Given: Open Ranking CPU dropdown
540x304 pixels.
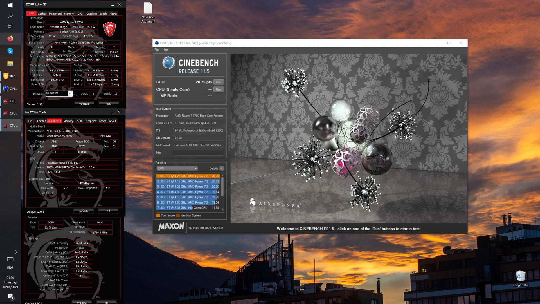Looking at the screenshot, I should tap(177, 168).
